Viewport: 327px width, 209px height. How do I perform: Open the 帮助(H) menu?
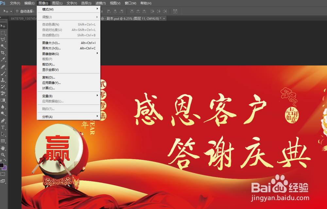pos(146,3)
